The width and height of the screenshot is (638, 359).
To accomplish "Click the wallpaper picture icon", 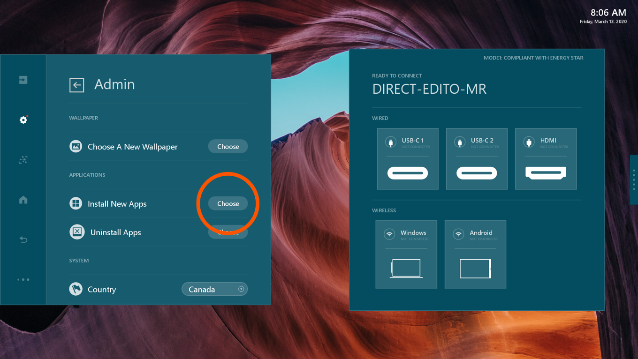I will pos(76,146).
